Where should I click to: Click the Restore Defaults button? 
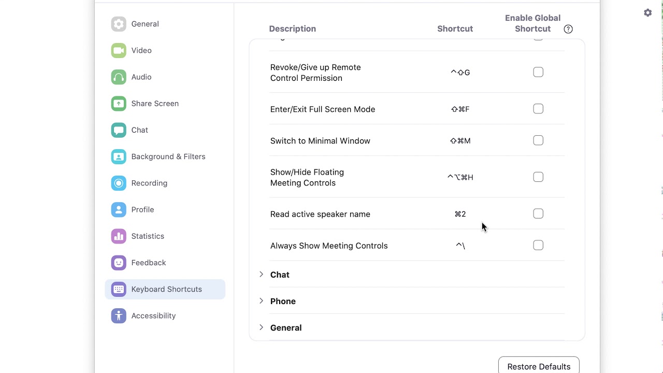click(539, 366)
